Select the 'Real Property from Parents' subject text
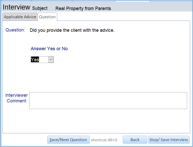 coord(83,8)
